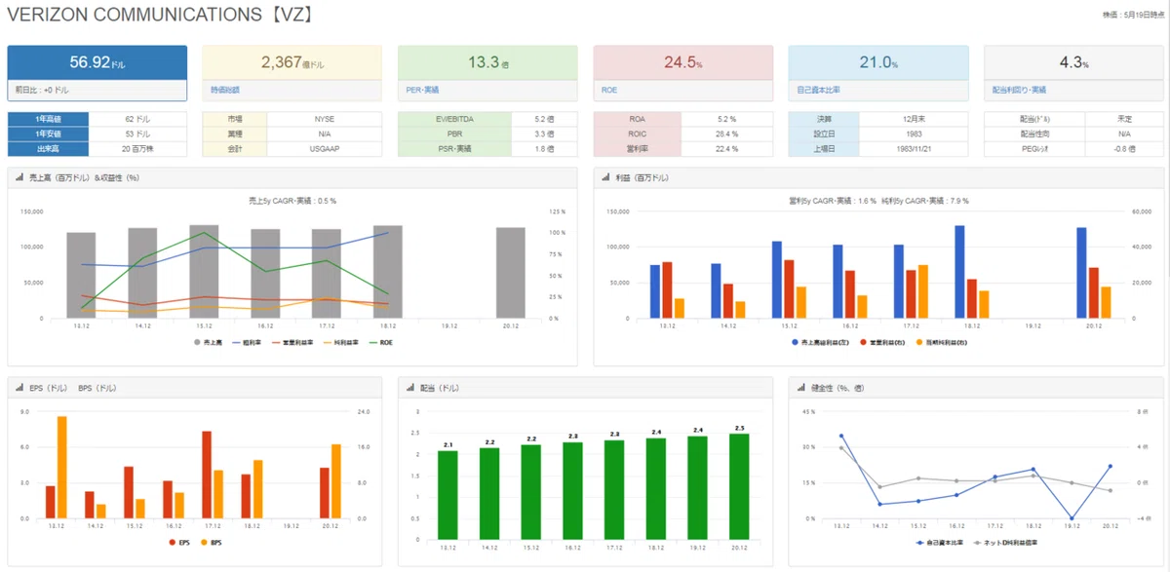The height and width of the screenshot is (572, 1170).
Task: Click the 株価: 5月19日時点 note
Action: click(1132, 15)
